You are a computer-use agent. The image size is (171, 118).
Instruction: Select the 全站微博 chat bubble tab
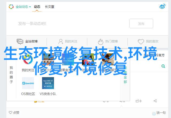tap(27, 41)
